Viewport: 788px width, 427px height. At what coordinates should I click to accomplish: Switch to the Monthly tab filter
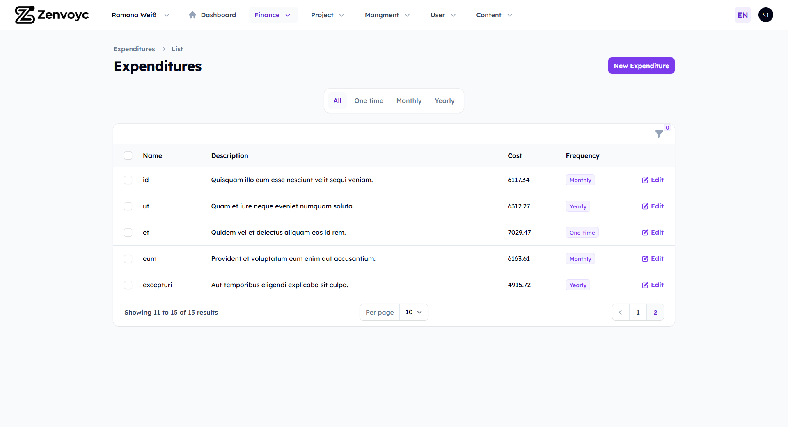coord(409,100)
